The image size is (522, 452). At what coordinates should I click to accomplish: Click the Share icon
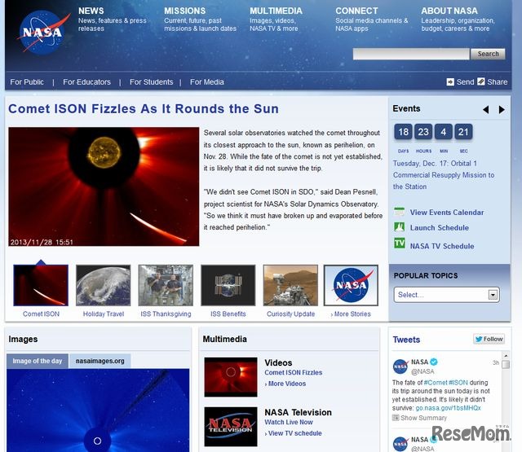(x=481, y=81)
